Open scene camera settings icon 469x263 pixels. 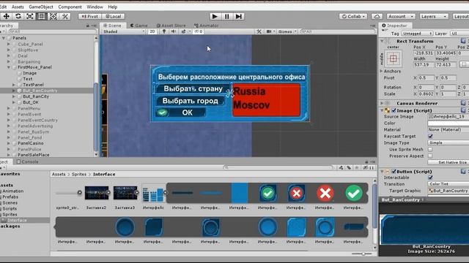269,31
